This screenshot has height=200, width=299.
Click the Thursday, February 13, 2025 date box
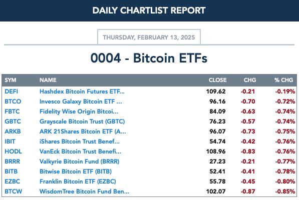point(149,37)
